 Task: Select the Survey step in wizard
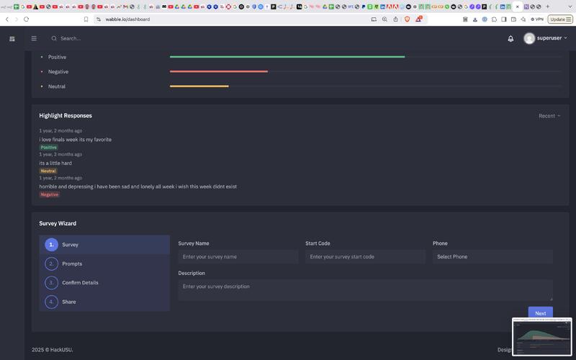click(x=70, y=245)
